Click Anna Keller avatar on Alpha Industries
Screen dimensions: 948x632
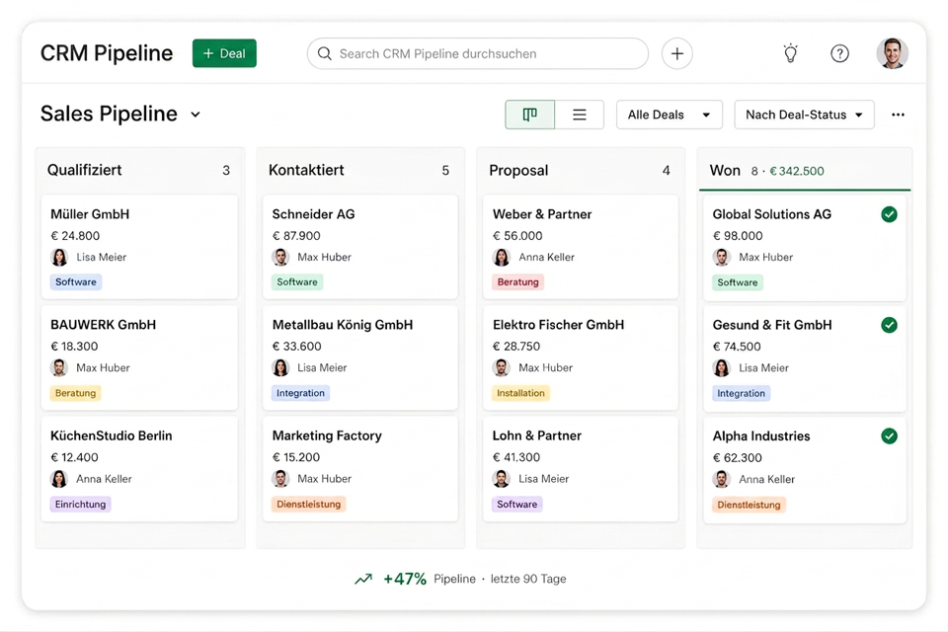[x=721, y=479]
